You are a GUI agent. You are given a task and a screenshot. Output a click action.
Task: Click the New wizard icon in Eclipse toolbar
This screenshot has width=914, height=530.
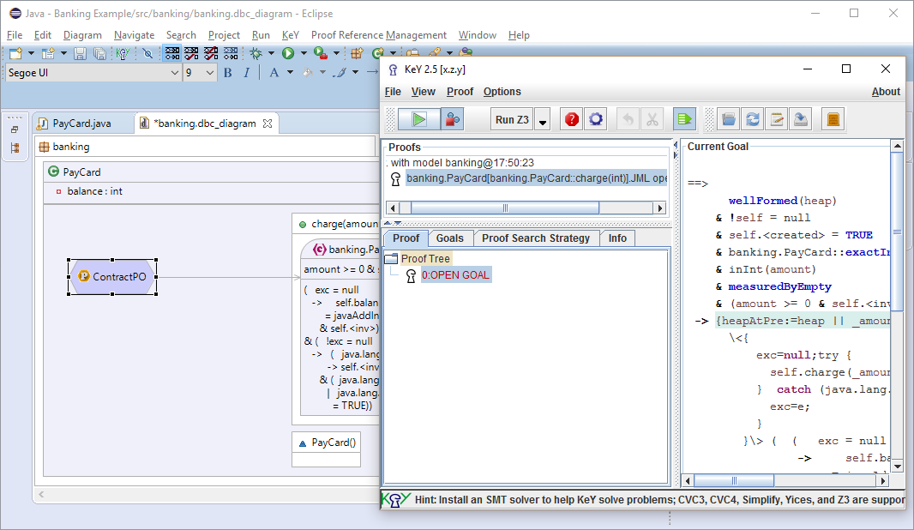15,54
